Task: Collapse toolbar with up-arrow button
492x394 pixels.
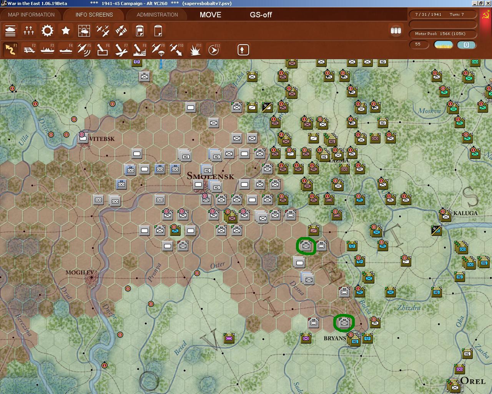Action: pos(243,50)
